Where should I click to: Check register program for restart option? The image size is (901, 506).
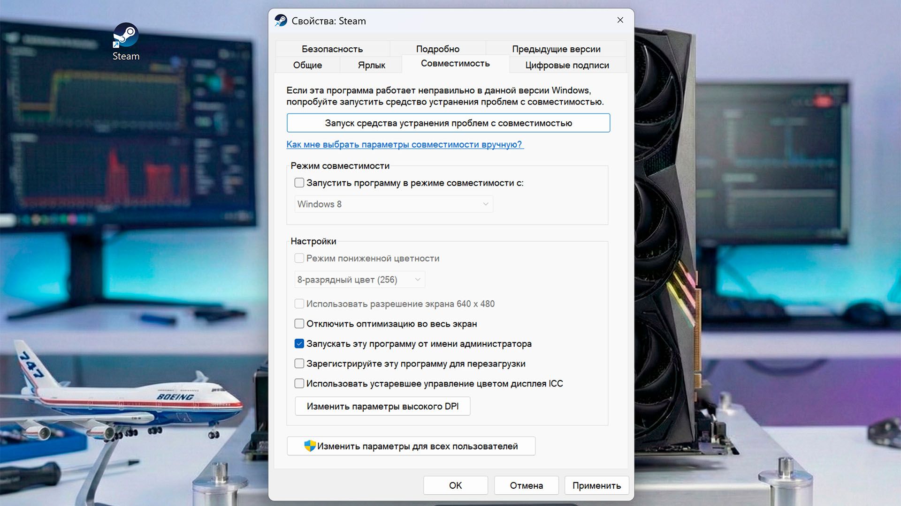coord(299,364)
